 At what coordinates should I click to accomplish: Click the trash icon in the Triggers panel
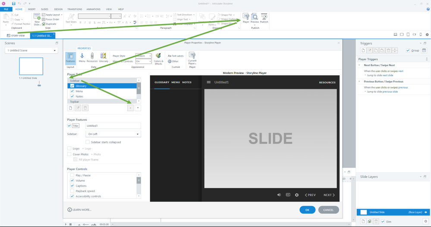click(x=388, y=50)
